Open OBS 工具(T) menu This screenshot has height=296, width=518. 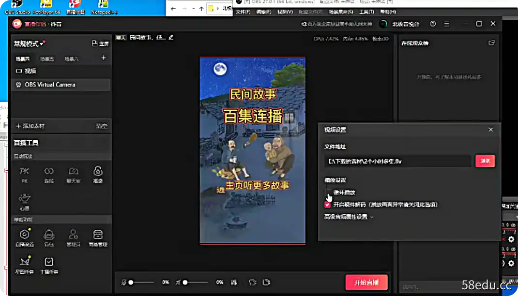366,12
